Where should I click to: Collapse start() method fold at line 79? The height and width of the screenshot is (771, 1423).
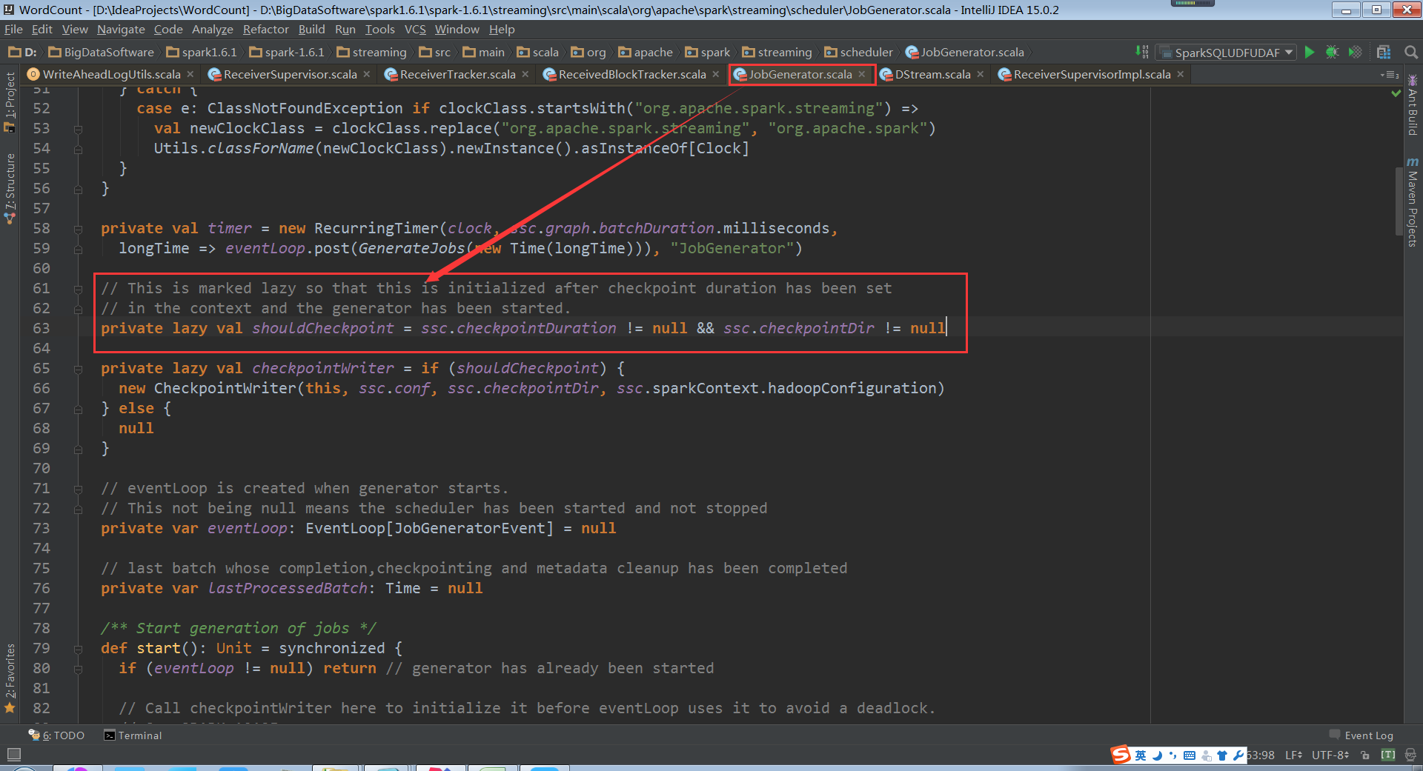coord(78,649)
